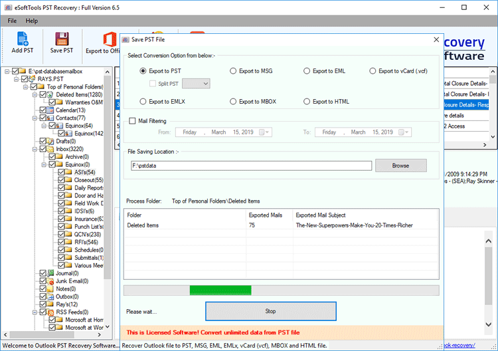Viewport: 498px width, 351px height.
Task: Click the Add PST toolbar icon
Action: pos(22,39)
